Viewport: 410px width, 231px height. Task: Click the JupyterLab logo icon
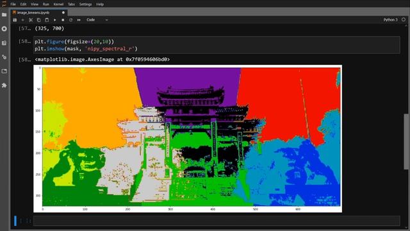click(4, 4)
